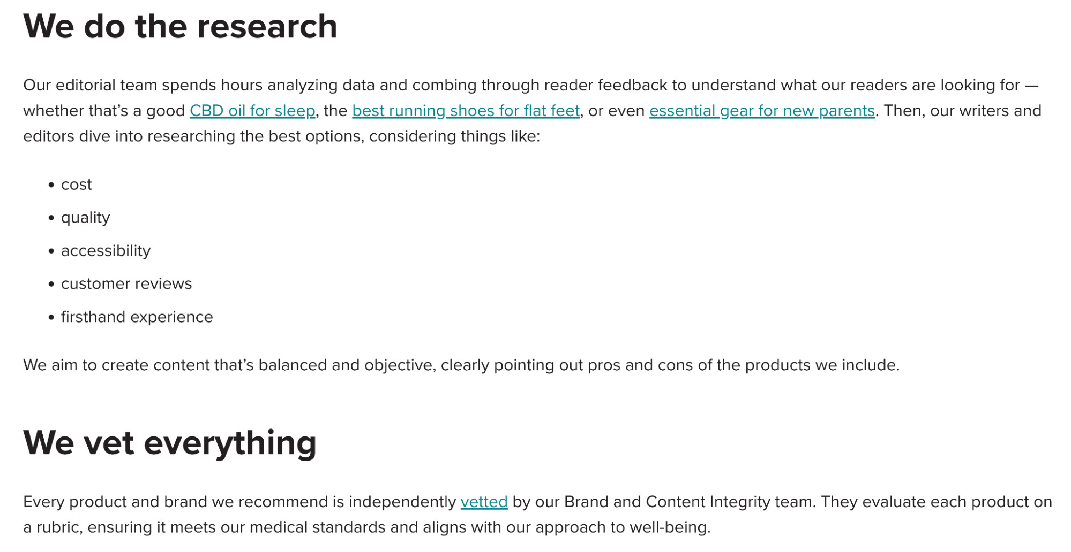Open best running shoes for flat feet link
The height and width of the screenshot is (552, 1071).
466,111
